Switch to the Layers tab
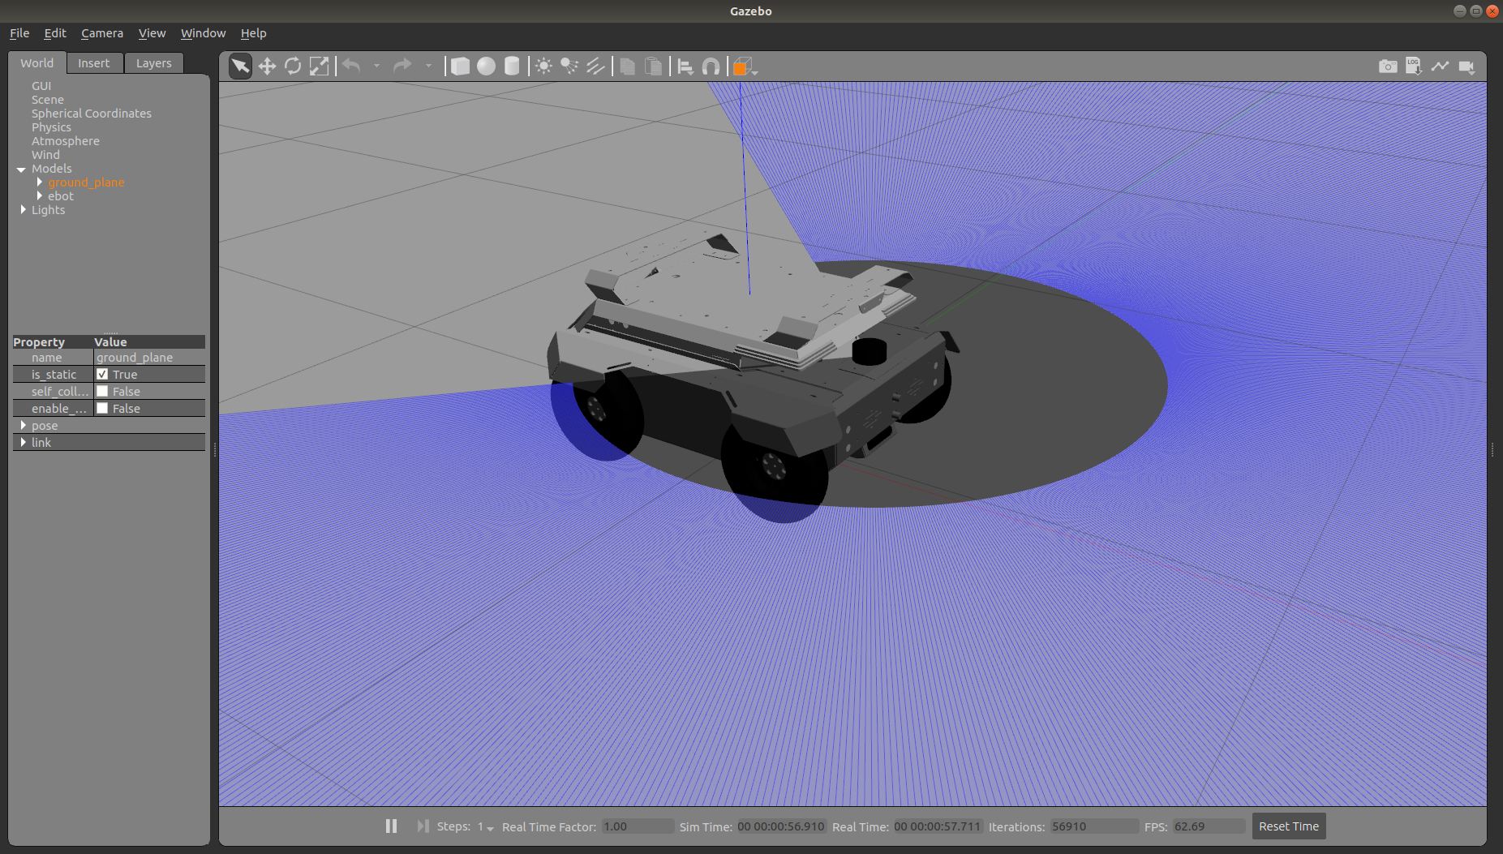 tap(153, 63)
